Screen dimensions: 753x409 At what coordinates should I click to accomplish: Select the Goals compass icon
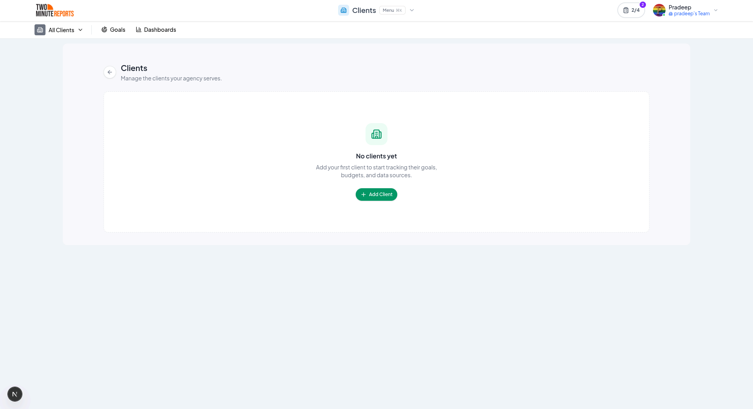point(104,29)
